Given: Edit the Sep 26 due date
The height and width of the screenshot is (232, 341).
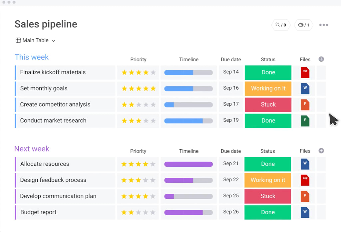Looking at the screenshot, I should (231, 212).
